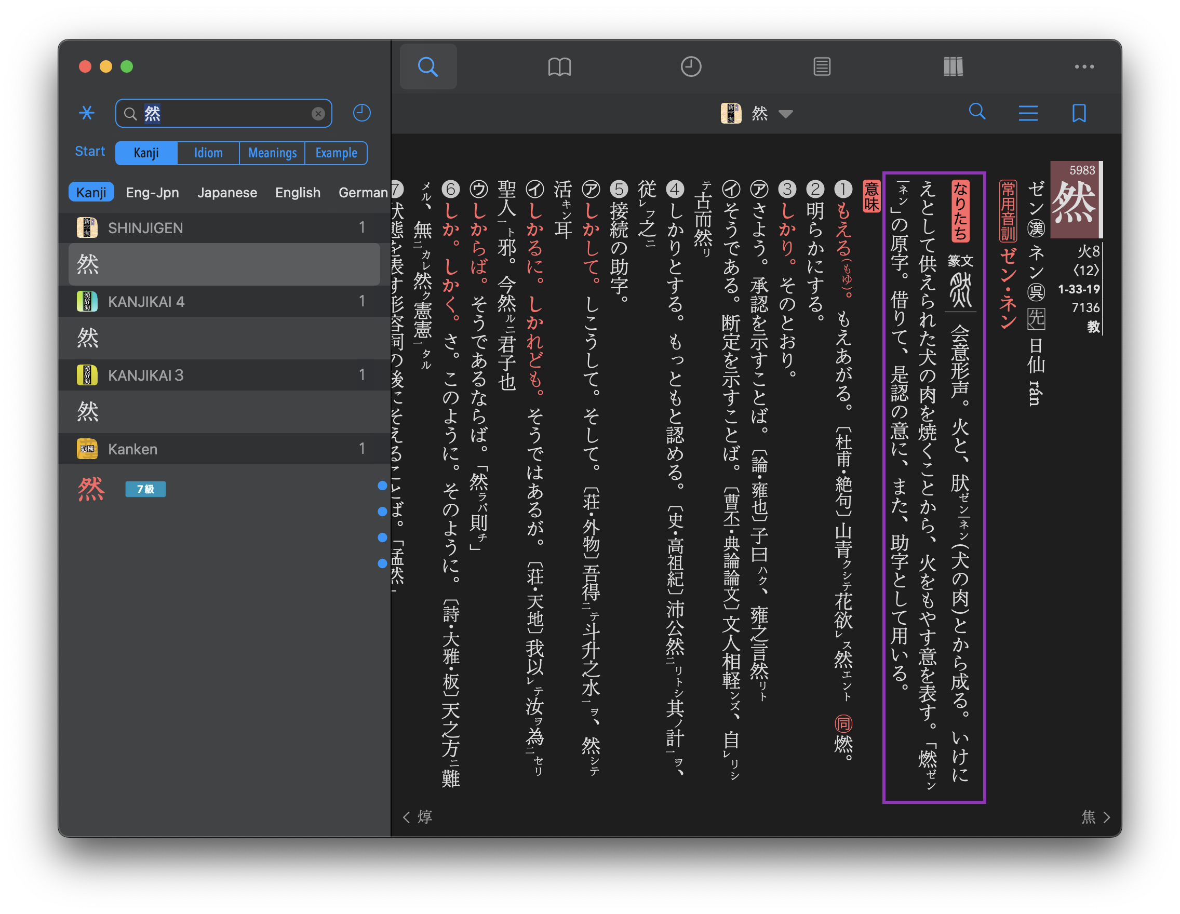Switch search mode to Meanings
The height and width of the screenshot is (914, 1180).
[x=272, y=153]
